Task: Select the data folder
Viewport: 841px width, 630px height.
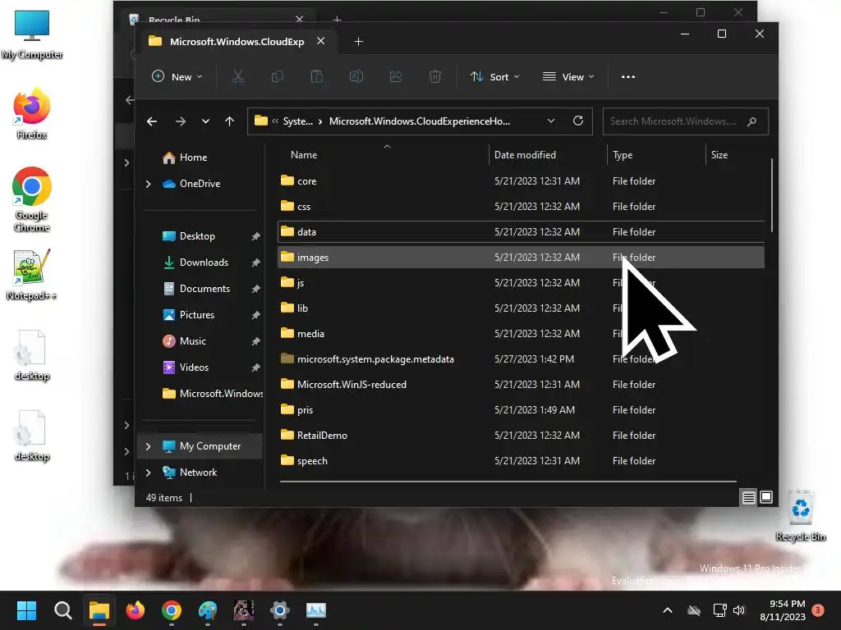Action: [521, 232]
